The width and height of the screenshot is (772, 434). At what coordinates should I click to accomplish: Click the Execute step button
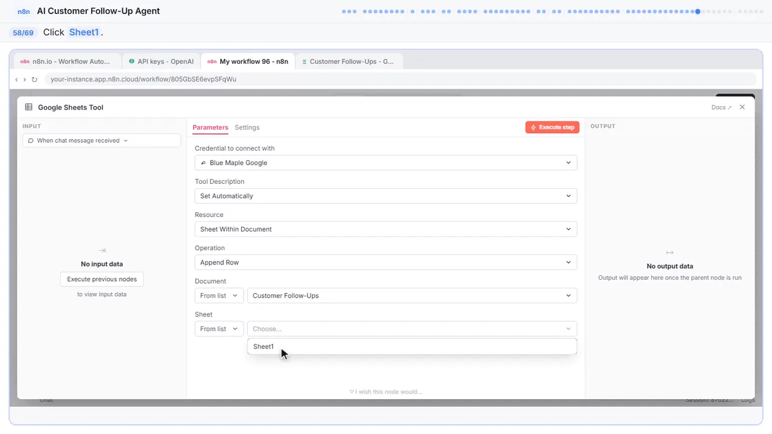pyautogui.click(x=552, y=127)
